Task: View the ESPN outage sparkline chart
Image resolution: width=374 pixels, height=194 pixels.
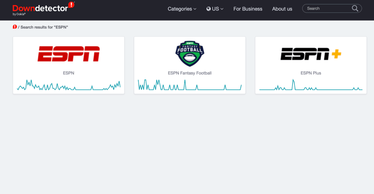Action: [69, 85]
